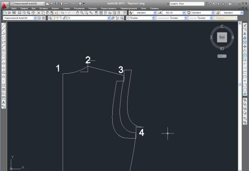
Task: Select the Polygon drawing tool
Action: pyautogui.click(x=4, y=38)
